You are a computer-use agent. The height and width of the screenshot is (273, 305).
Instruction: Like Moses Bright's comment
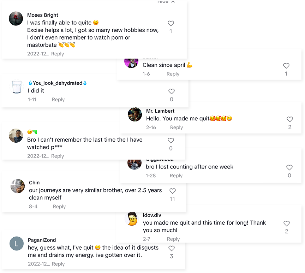[x=171, y=23]
